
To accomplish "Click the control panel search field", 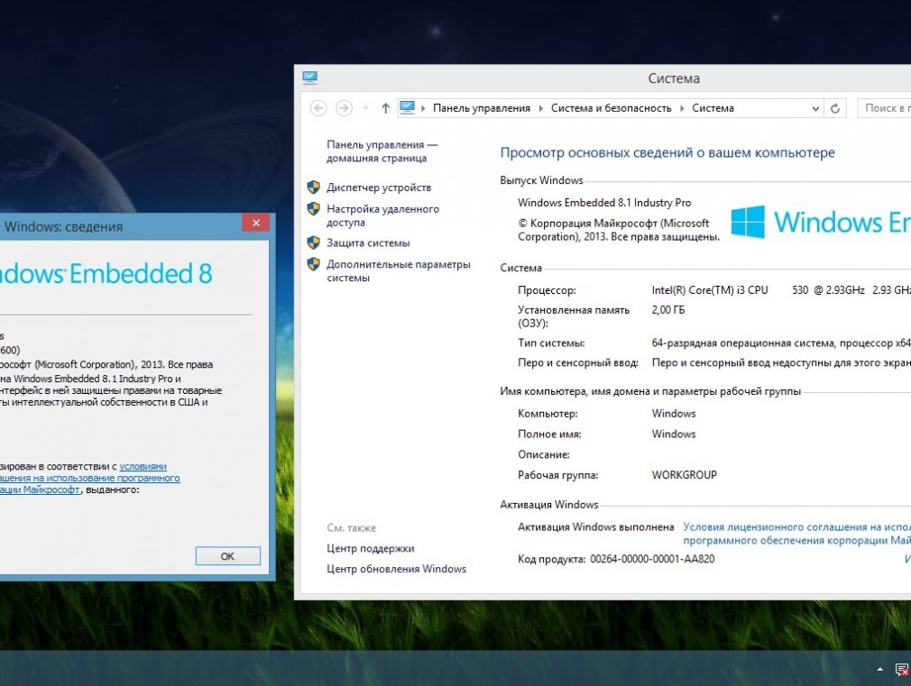I will (884, 108).
